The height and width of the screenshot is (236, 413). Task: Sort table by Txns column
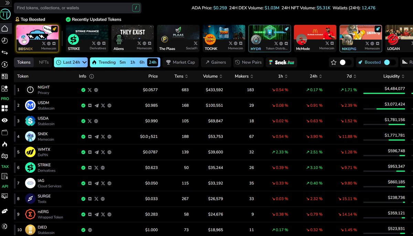(181, 76)
